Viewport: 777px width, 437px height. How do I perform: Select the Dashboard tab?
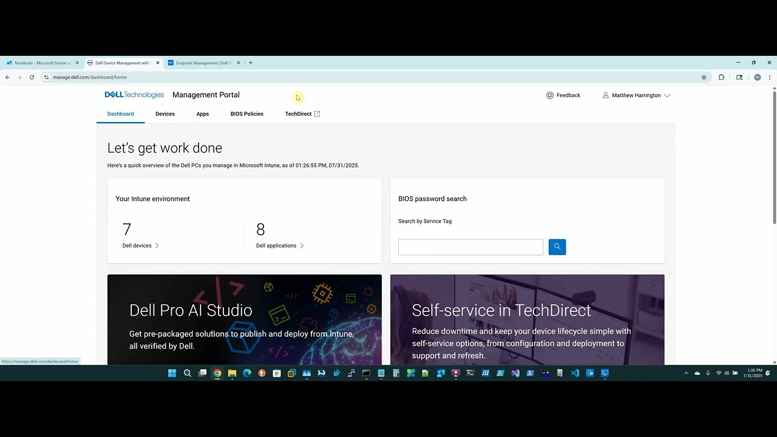pyautogui.click(x=120, y=113)
